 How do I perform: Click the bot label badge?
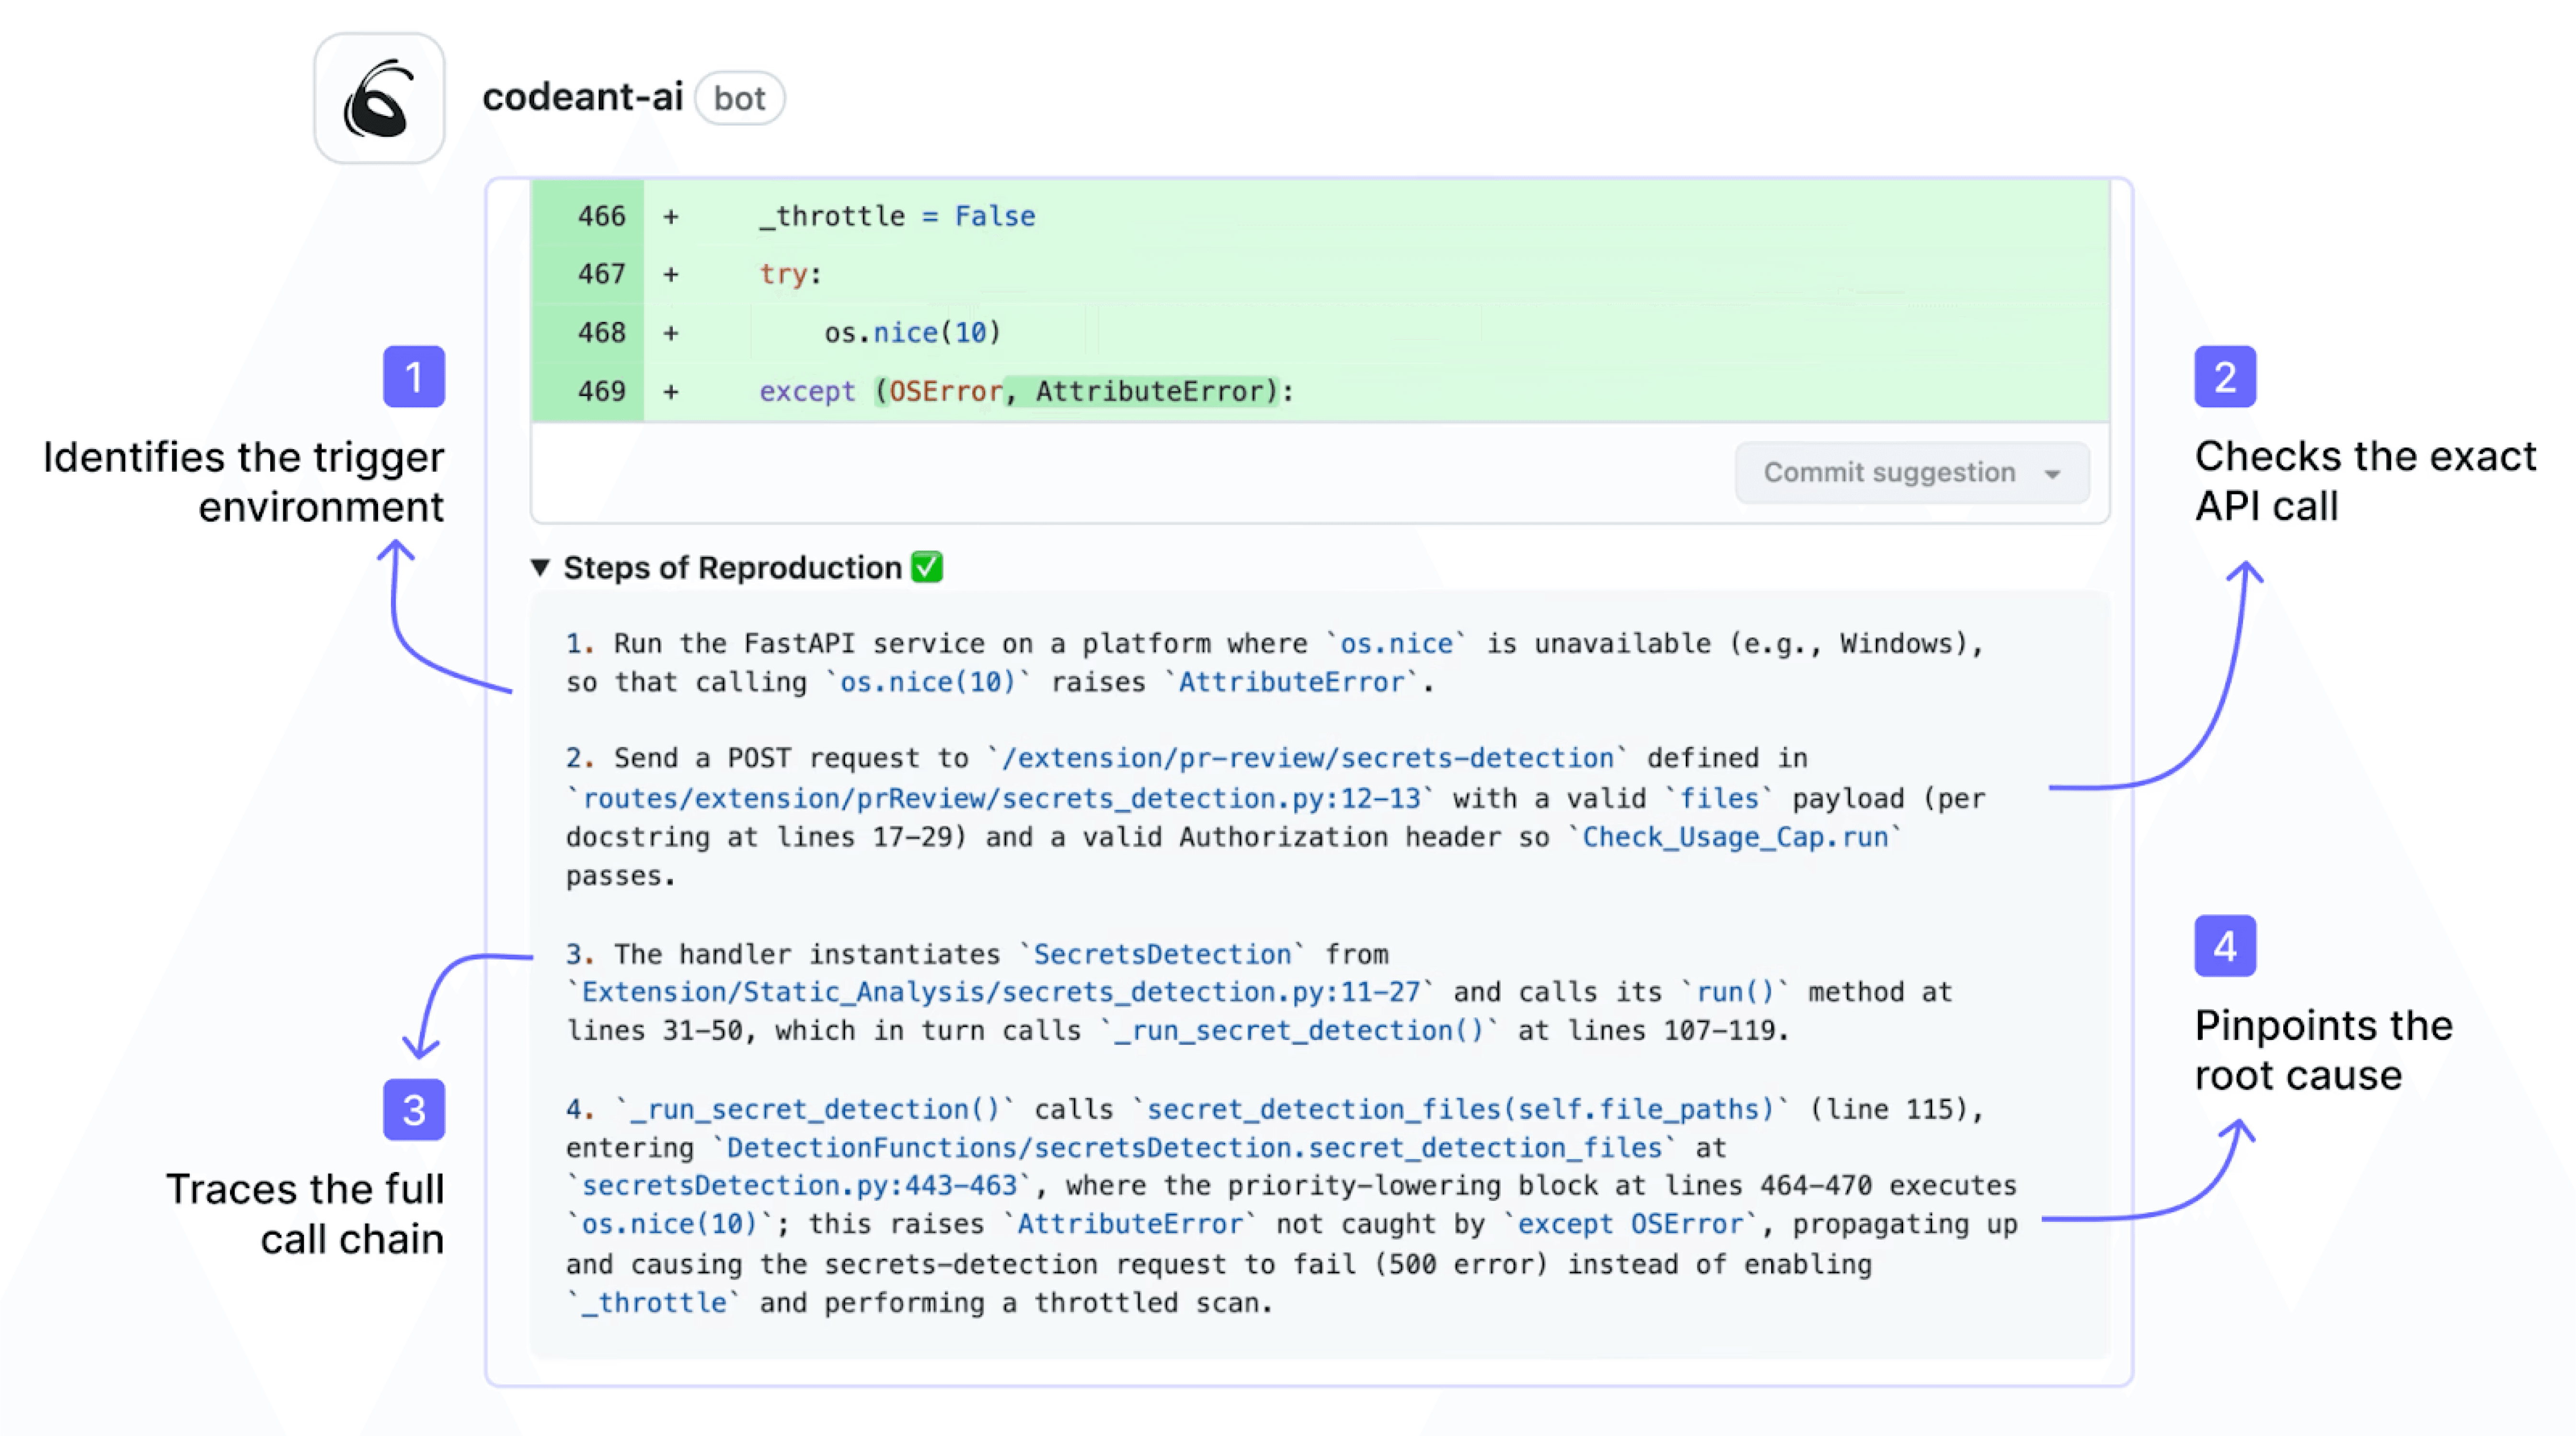[739, 98]
